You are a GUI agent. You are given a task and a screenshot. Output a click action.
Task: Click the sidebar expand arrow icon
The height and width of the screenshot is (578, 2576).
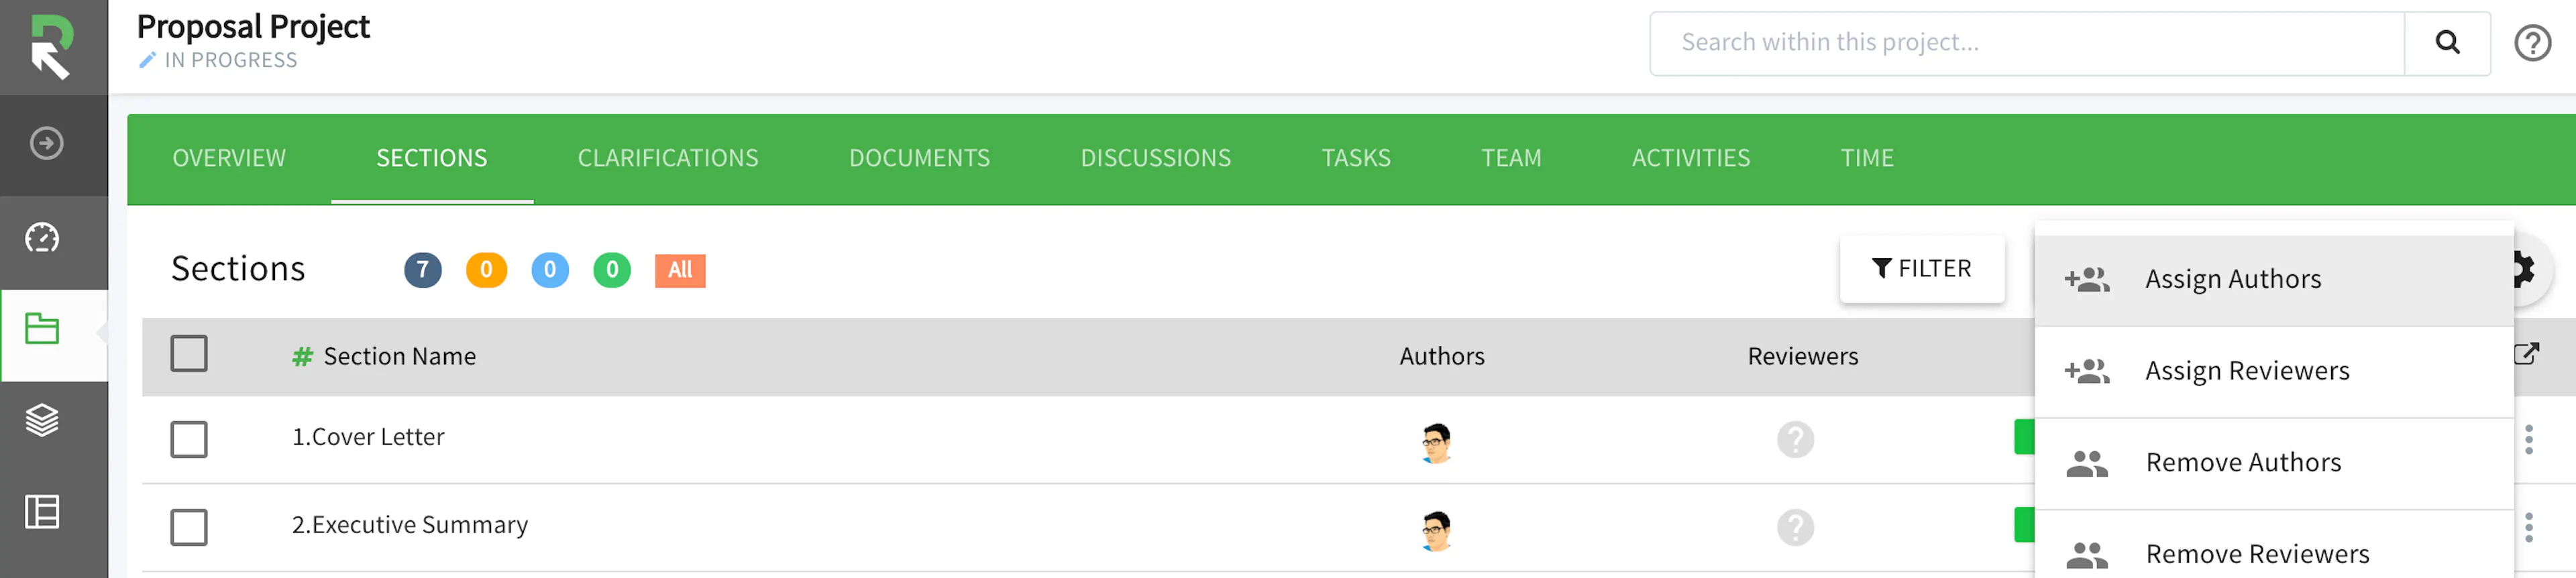click(x=46, y=143)
